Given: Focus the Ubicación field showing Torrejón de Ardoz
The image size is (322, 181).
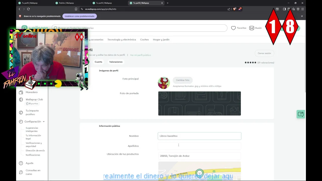Looking at the screenshot, I should pos(199,156).
